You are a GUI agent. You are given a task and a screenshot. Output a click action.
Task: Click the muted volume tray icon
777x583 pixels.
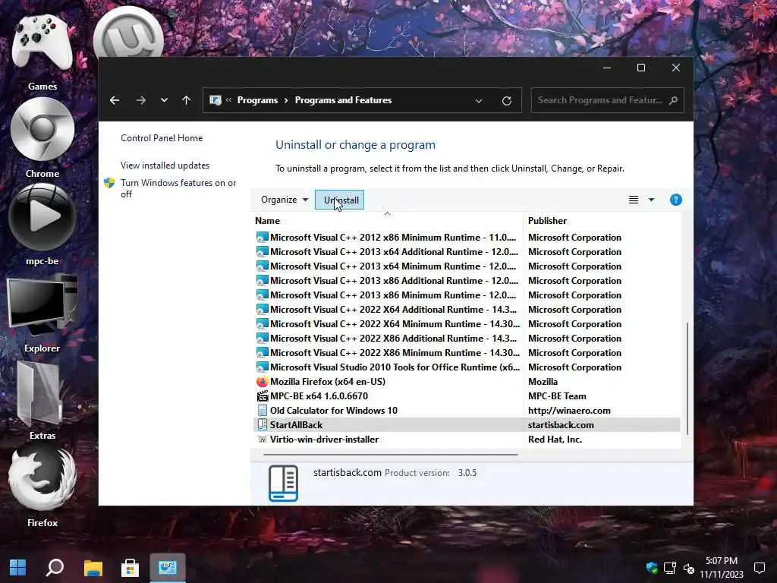click(x=688, y=568)
